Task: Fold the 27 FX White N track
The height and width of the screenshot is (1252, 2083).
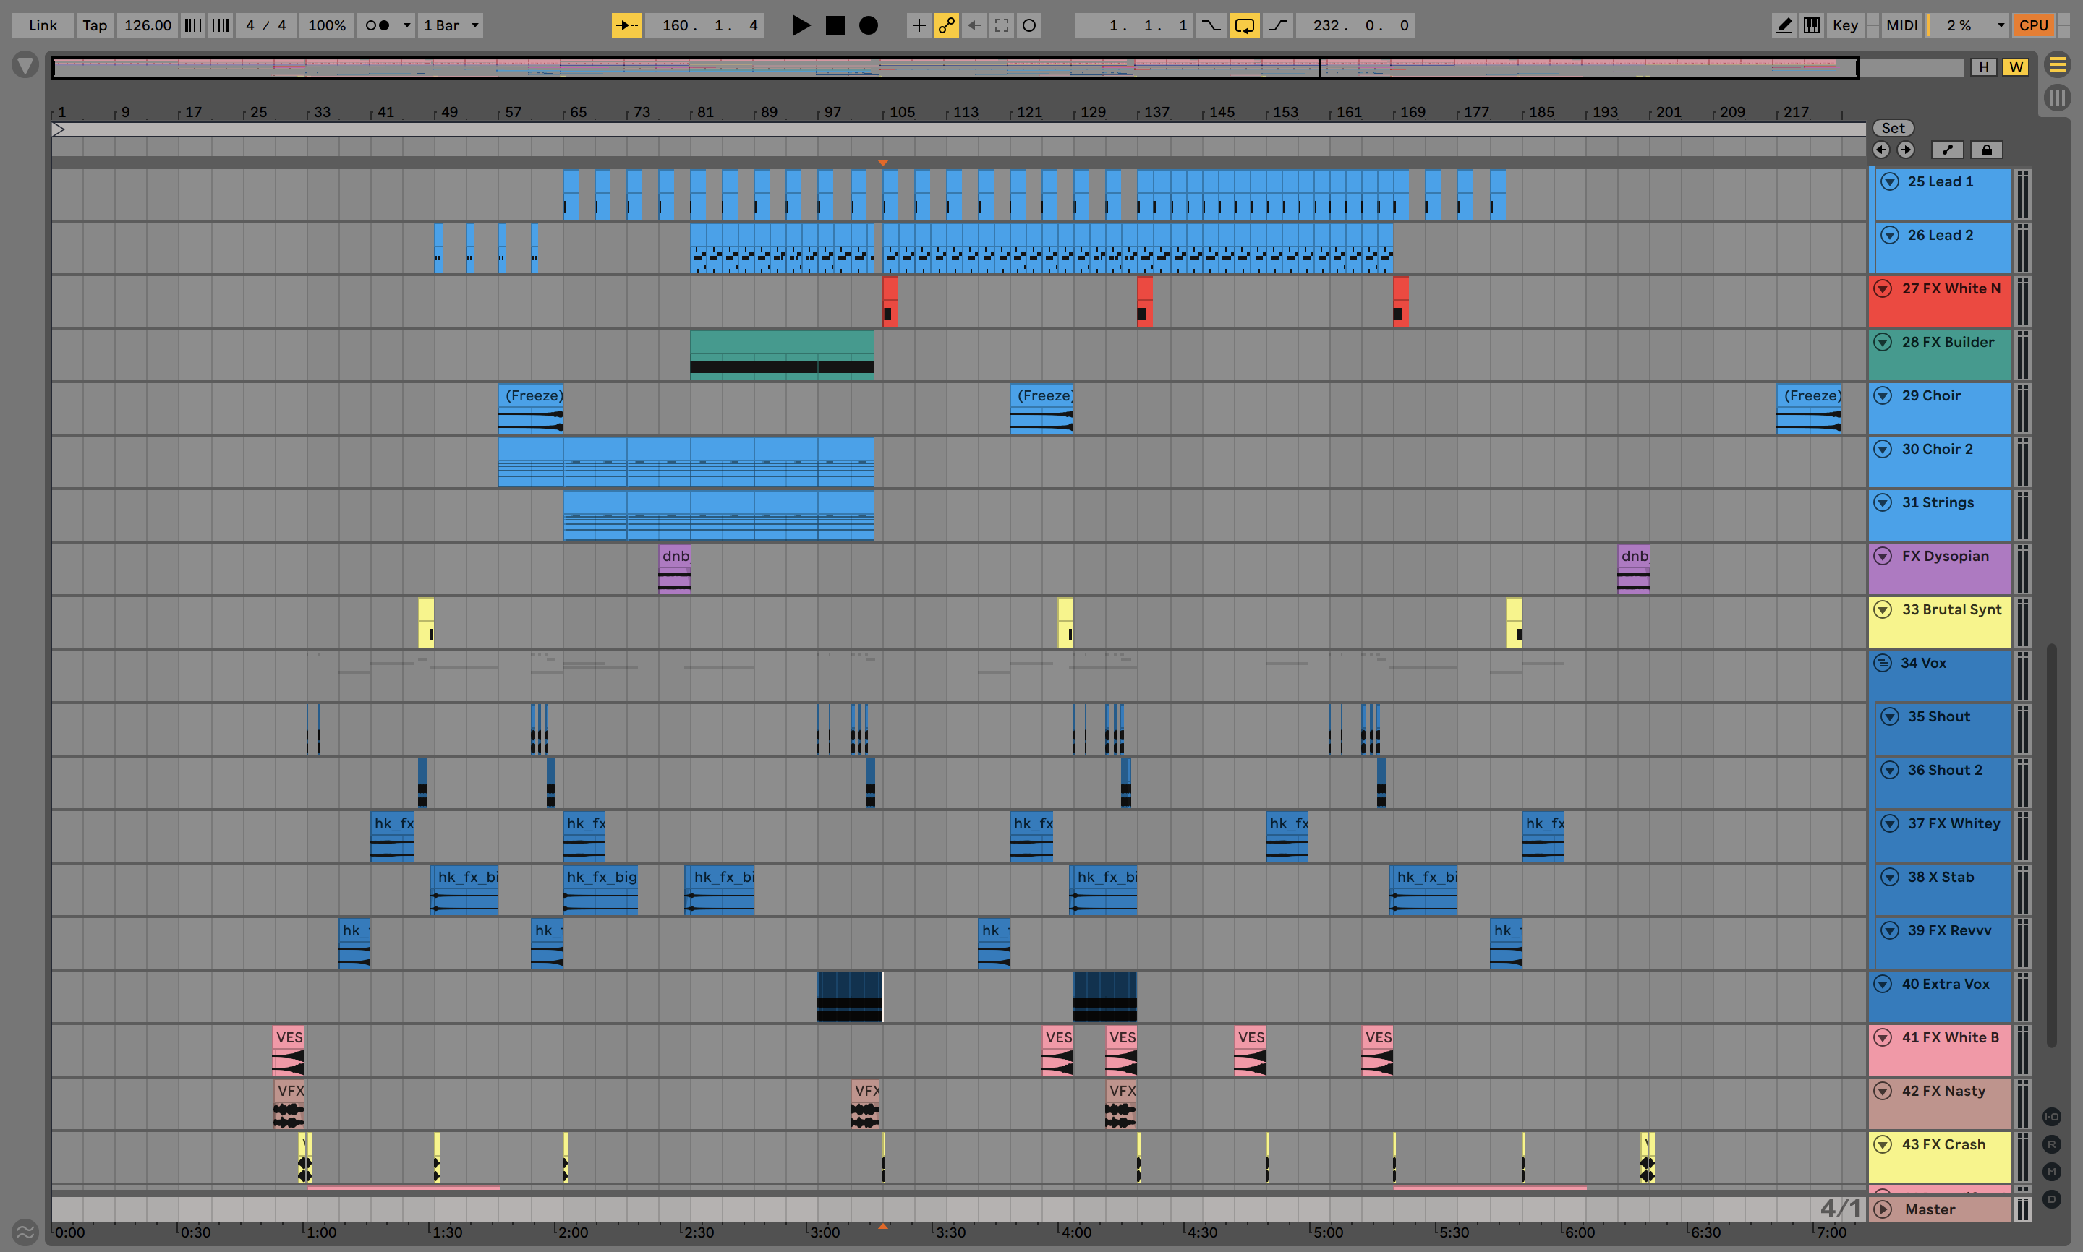Action: coord(1883,288)
